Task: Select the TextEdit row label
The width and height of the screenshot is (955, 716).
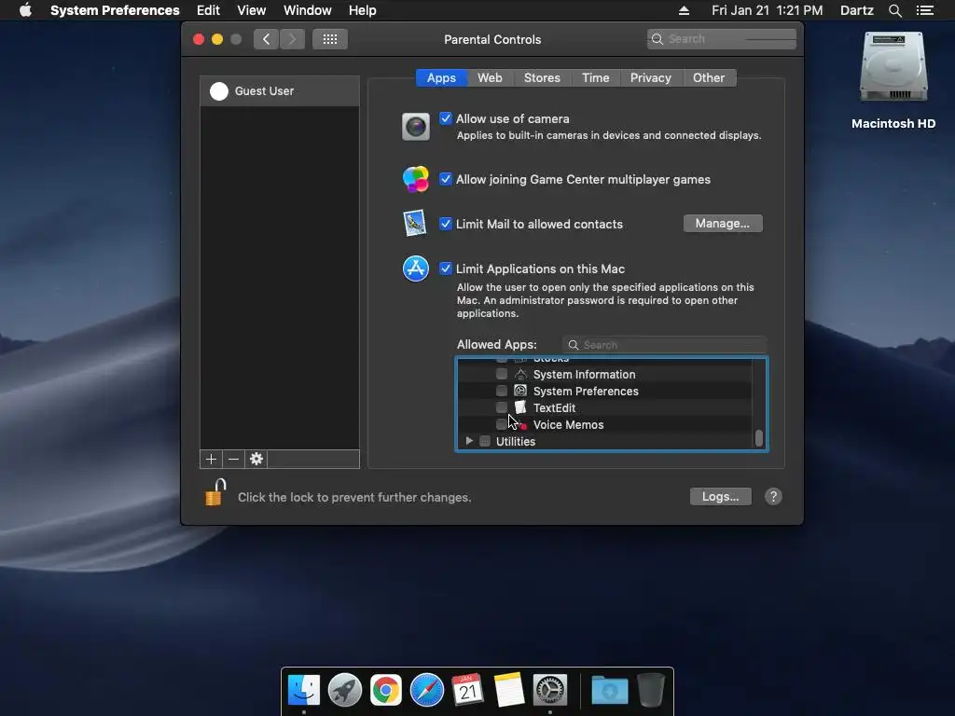Action: tap(554, 408)
